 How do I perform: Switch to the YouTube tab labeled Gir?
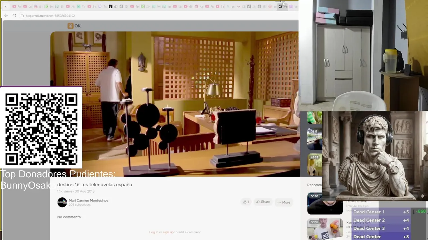188,6
